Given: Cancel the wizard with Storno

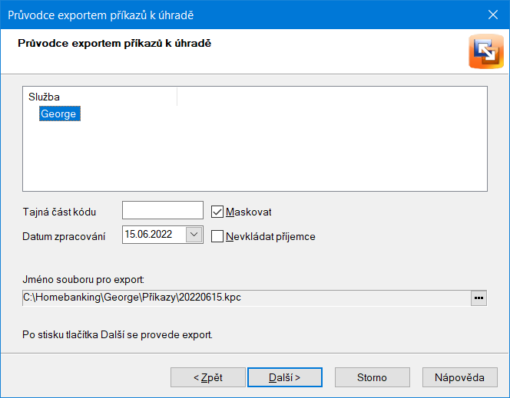Looking at the screenshot, I should (372, 377).
